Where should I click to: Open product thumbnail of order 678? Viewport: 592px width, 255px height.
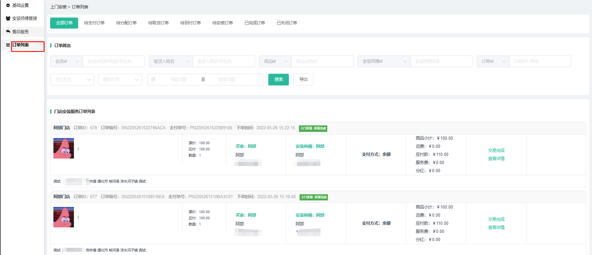63,148
